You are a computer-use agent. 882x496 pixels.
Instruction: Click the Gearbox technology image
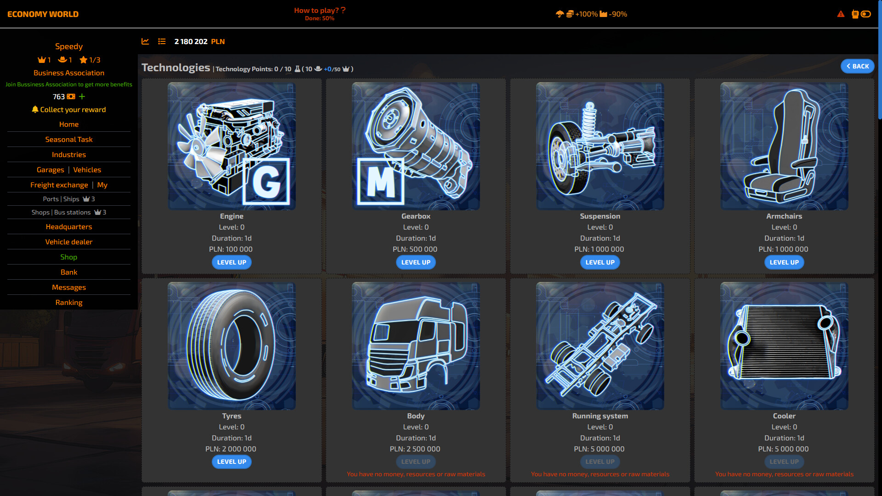point(416,146)
